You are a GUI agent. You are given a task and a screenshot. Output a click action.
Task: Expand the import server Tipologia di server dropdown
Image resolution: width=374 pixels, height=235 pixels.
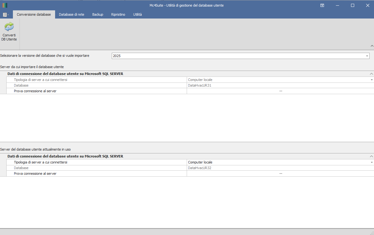pyautogui.click(x=371, y=80)
